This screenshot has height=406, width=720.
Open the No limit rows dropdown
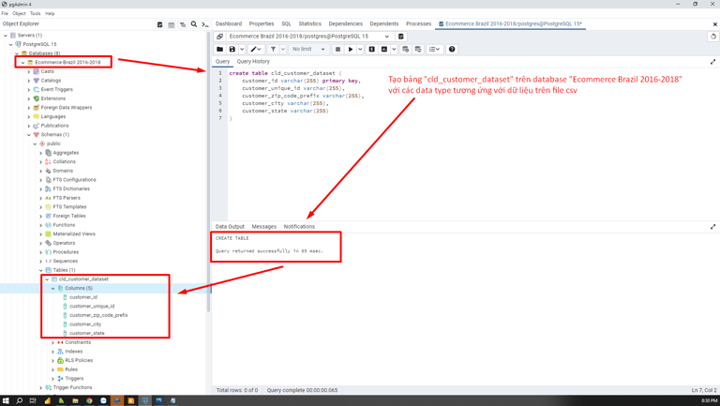point(308,49)
